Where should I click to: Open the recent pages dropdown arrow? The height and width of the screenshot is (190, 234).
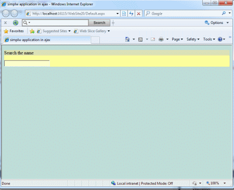click(x=21, y=13)
